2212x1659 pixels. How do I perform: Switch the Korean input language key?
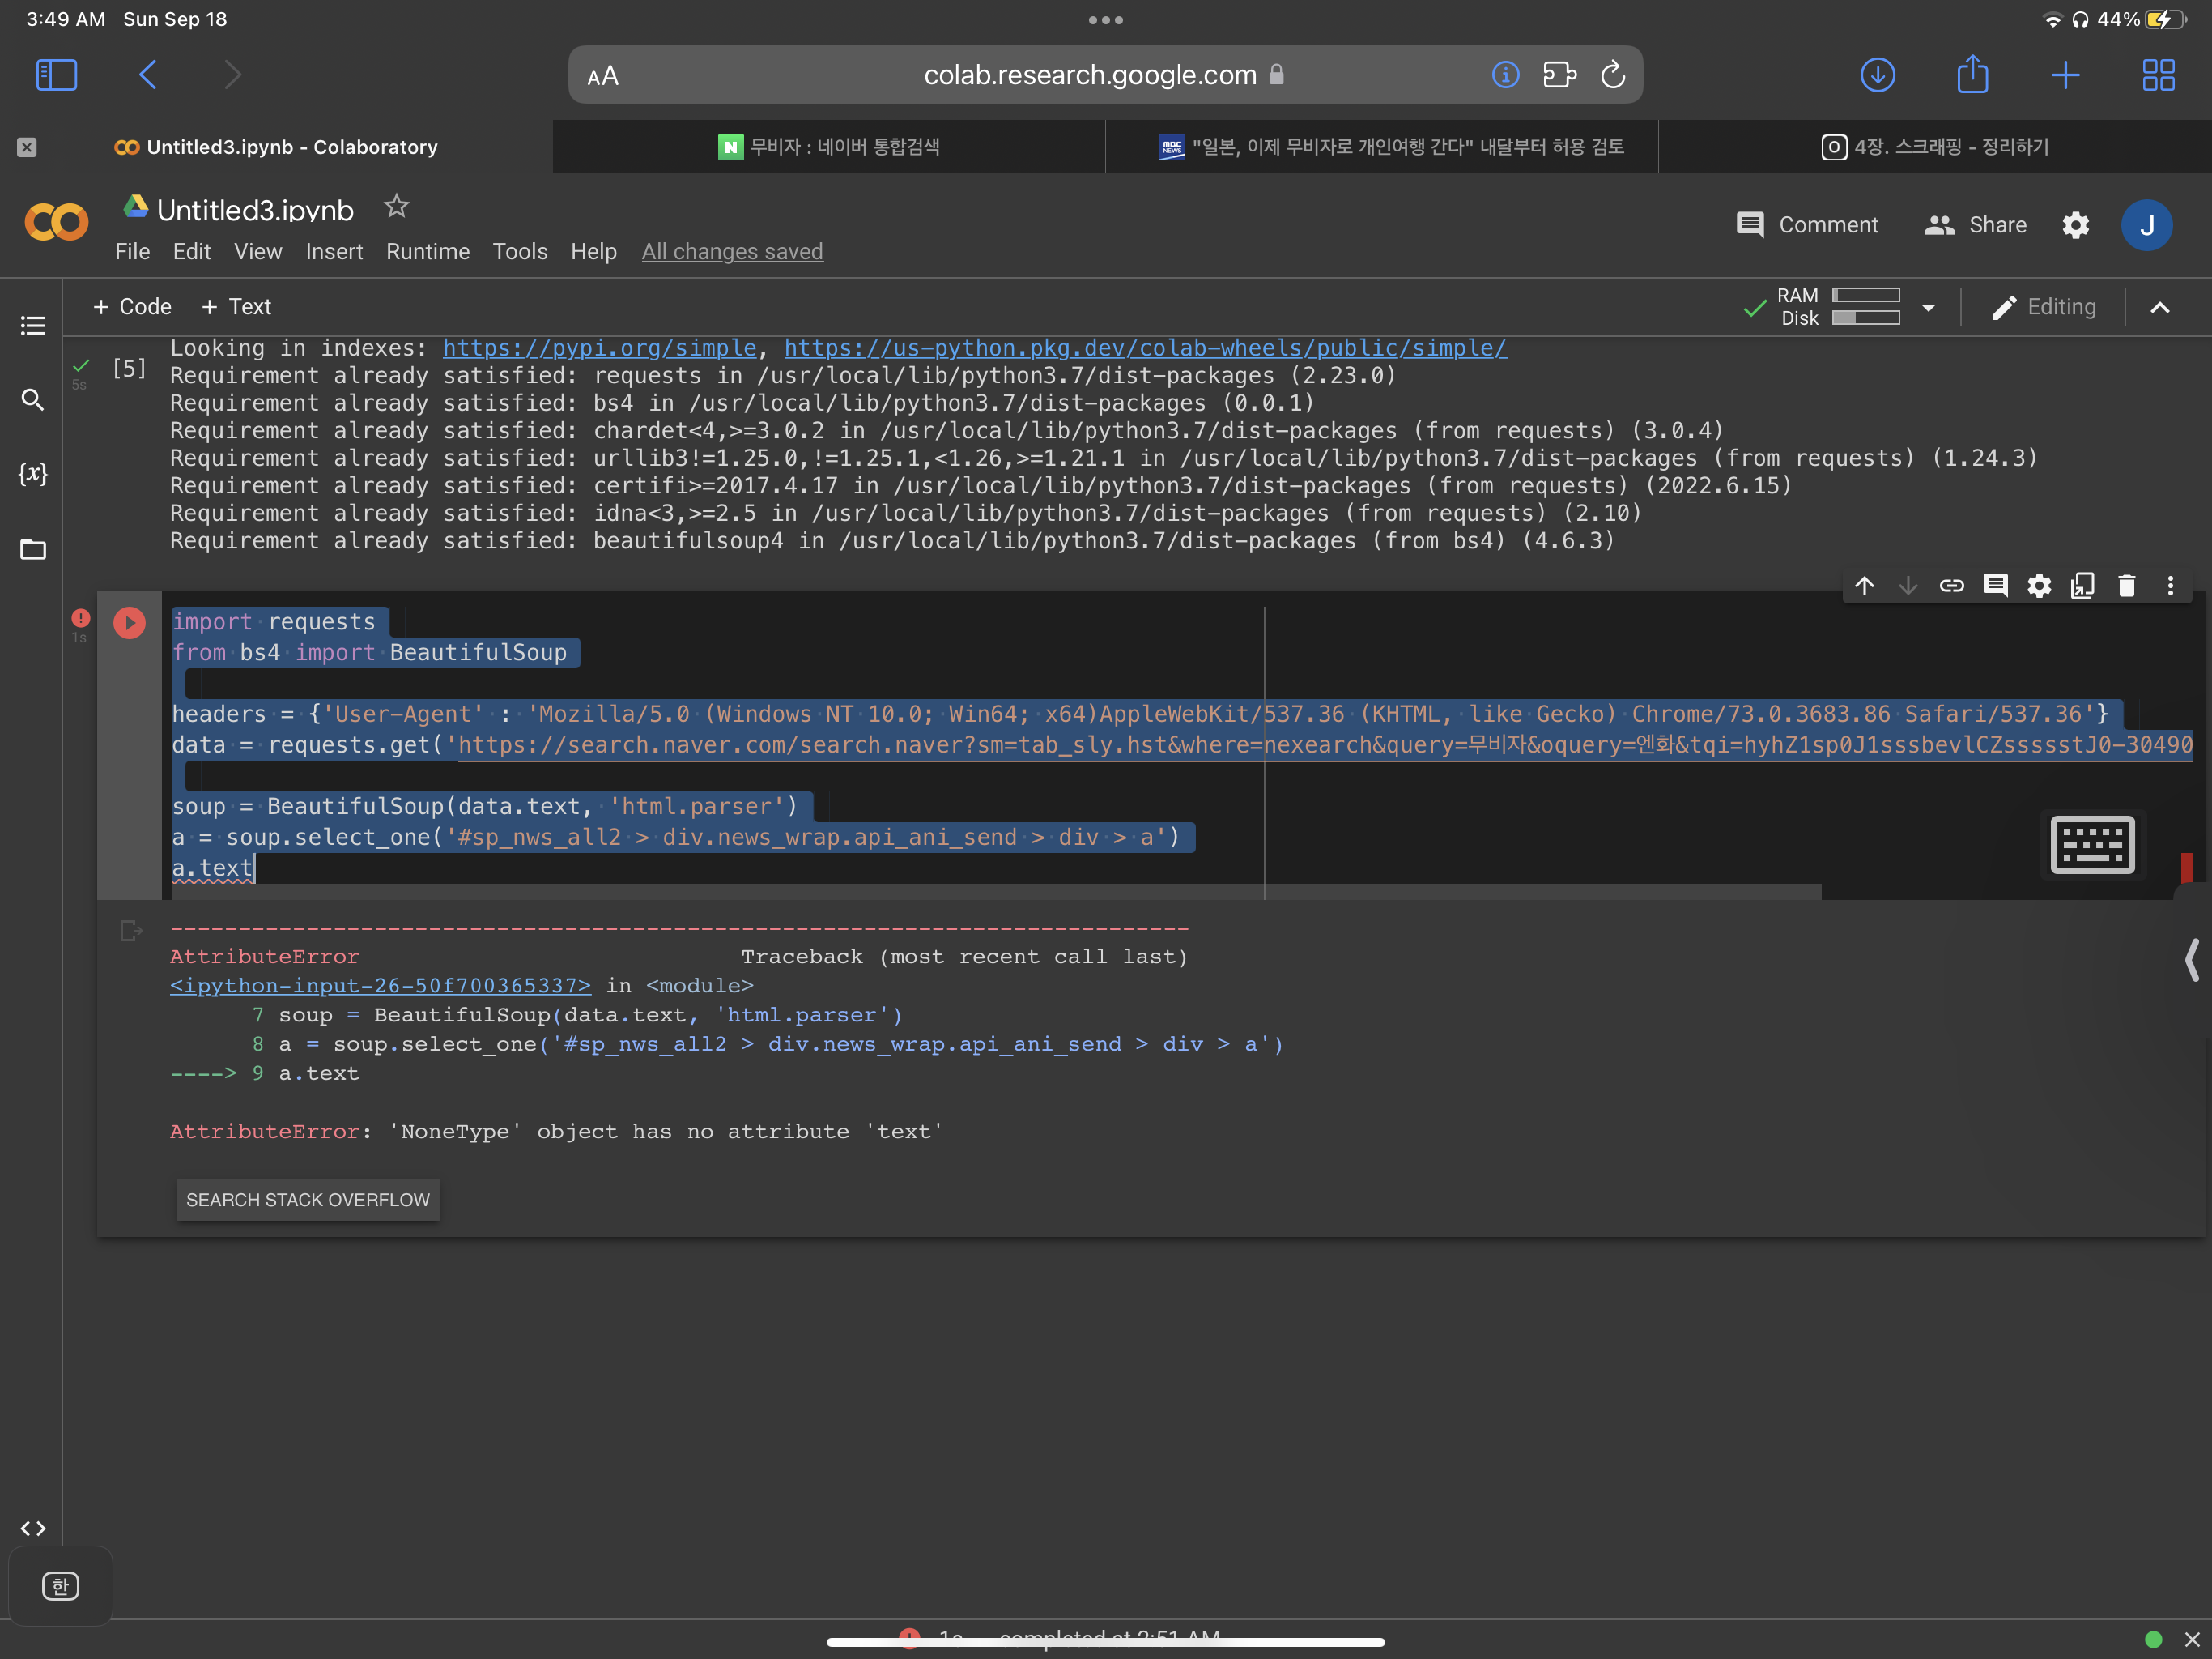(x=60, y=1586)
